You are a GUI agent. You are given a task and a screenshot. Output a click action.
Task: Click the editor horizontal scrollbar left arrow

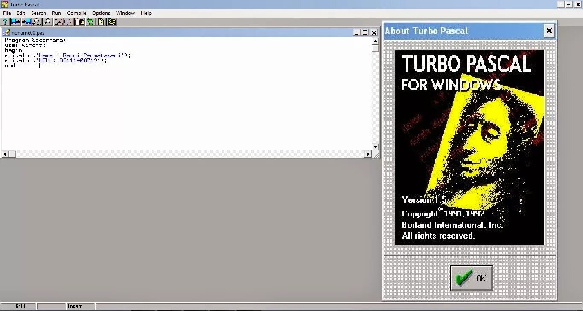tap(5, 154)
